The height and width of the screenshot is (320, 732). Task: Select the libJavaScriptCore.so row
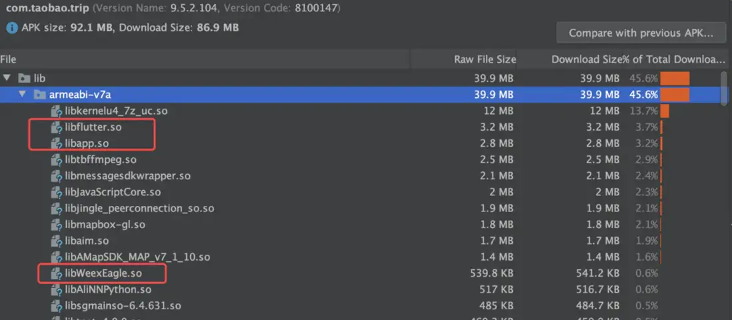[113, 192]
